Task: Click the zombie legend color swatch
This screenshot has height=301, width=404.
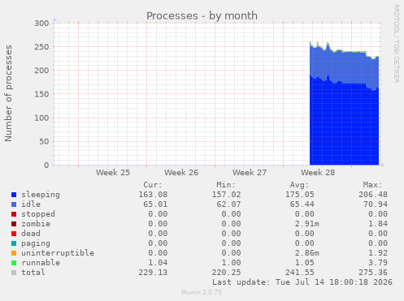Action: click(x=14, y=224)
